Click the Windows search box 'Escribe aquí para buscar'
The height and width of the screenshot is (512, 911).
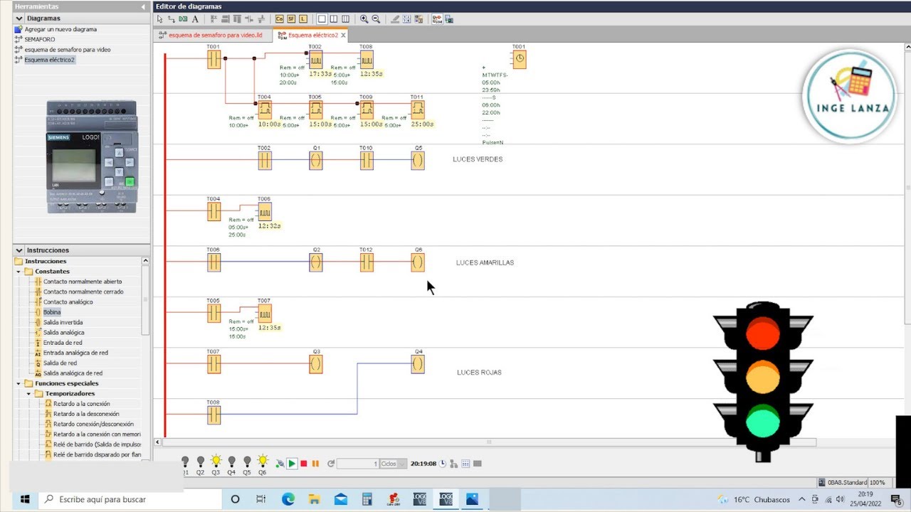(x=130, y=499)
